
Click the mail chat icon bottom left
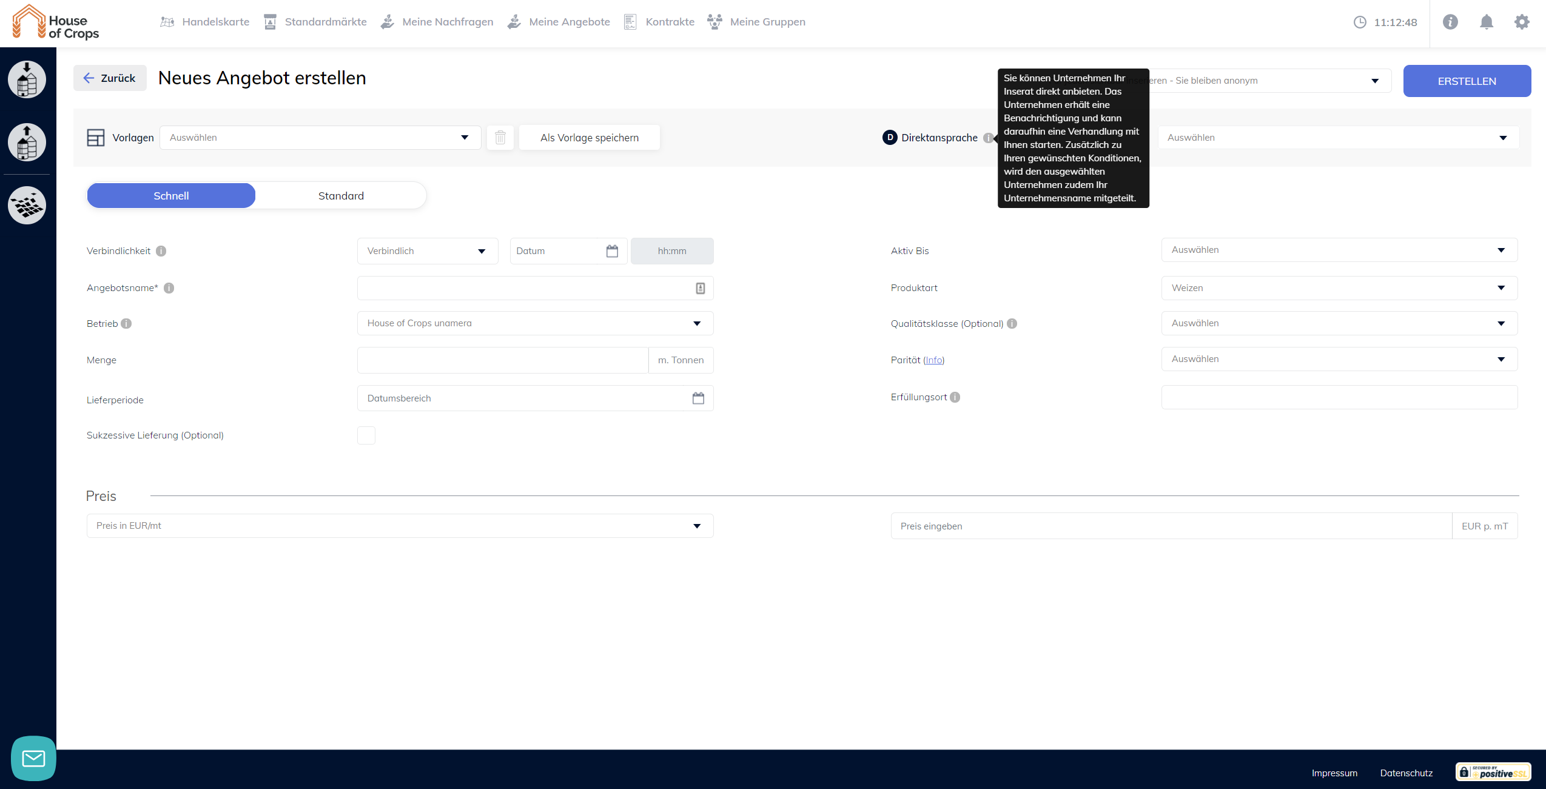click(33, 758)
